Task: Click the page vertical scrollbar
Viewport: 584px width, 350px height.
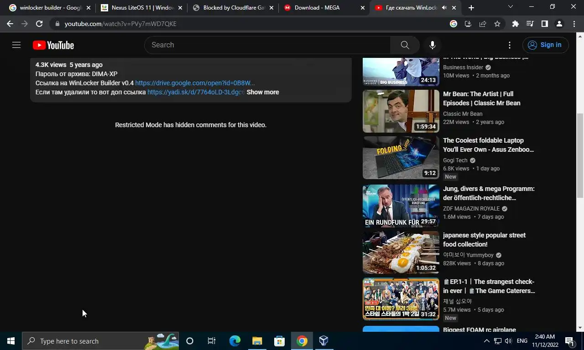Action: [x=580, y=155]
